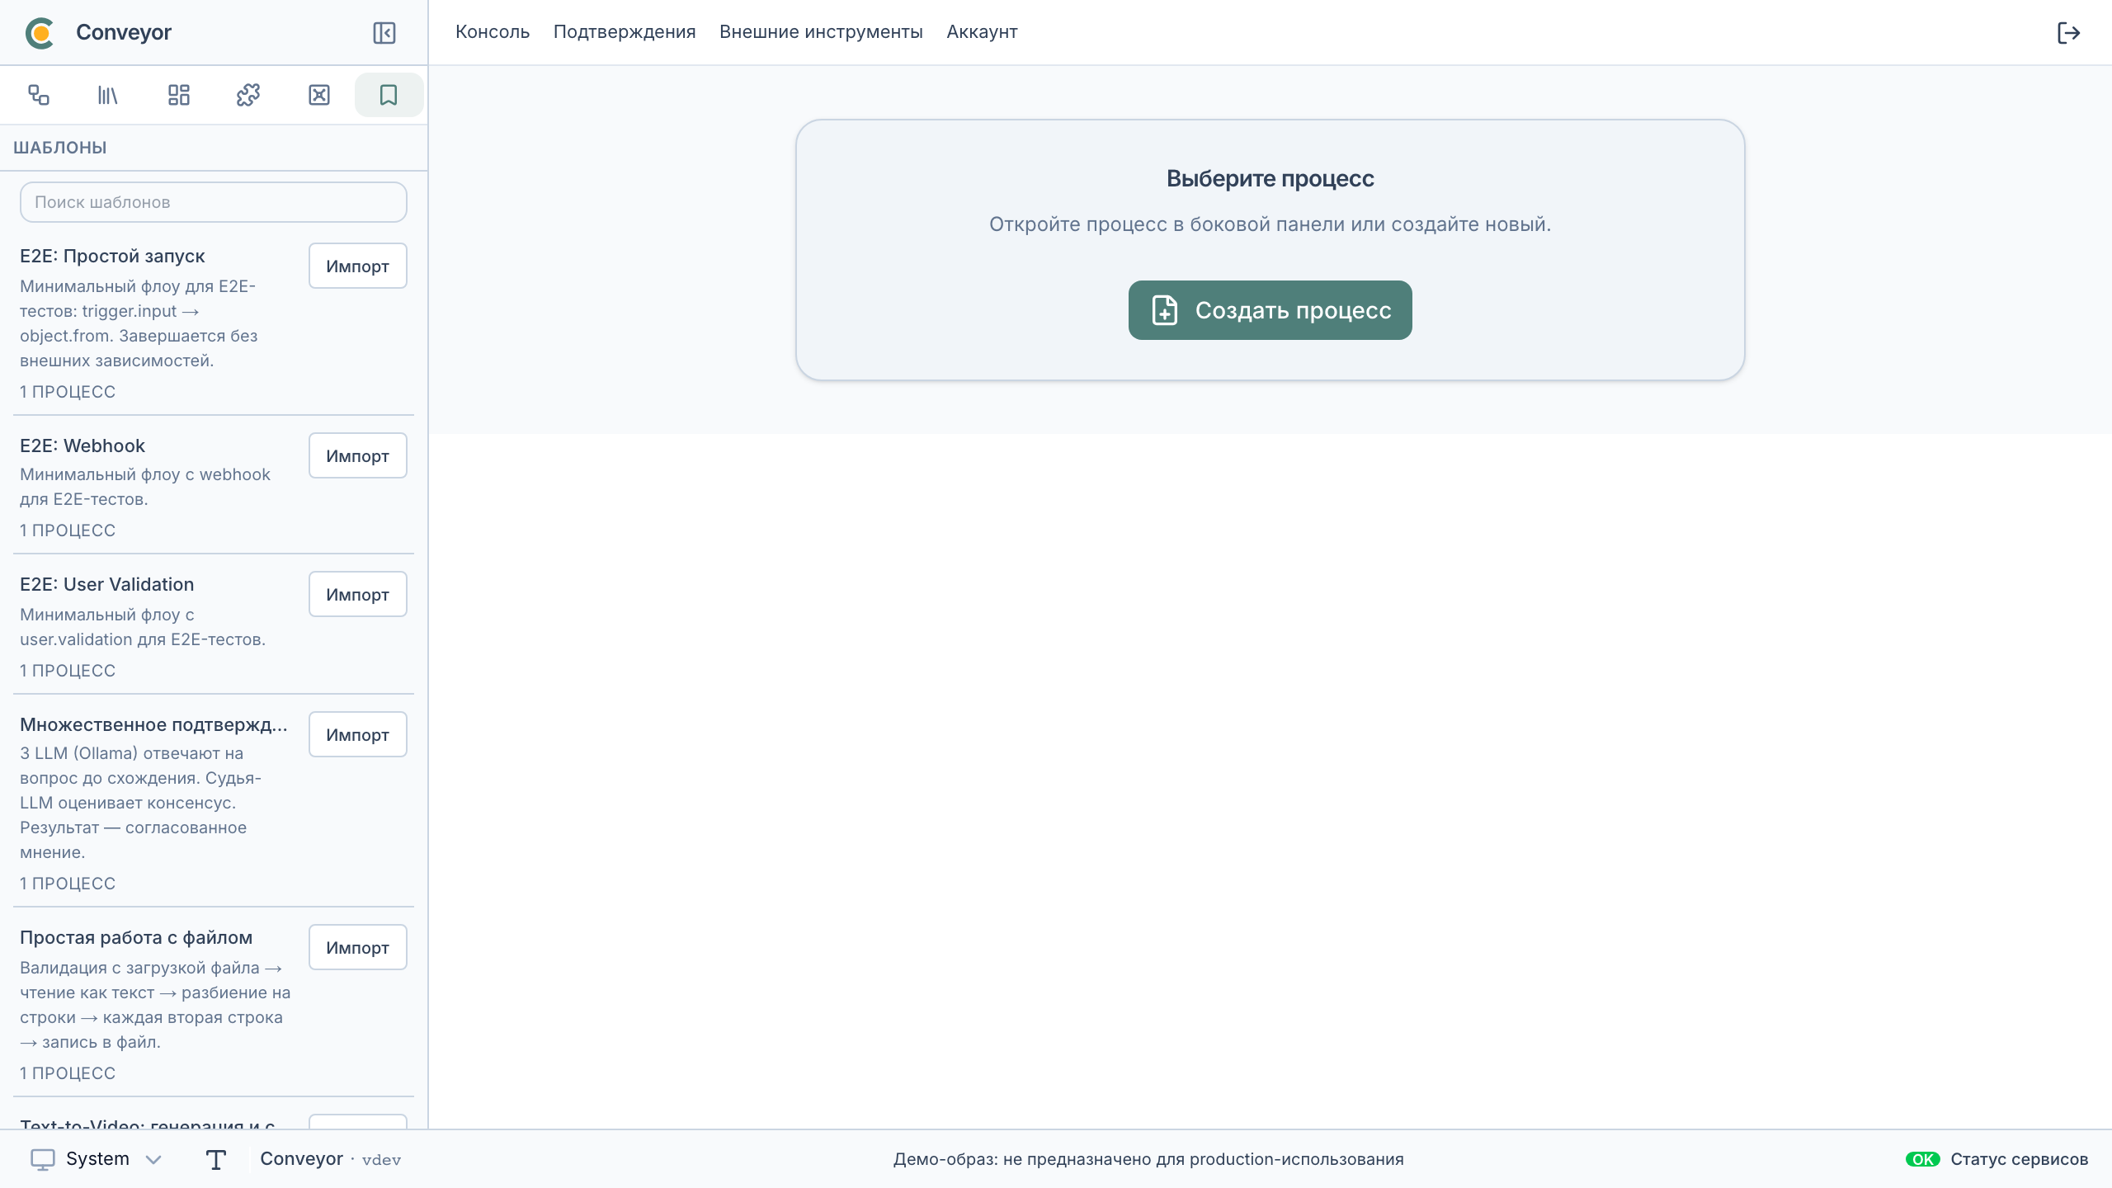This screenshot has height=1188, width=2112.
Task: Open the puzzle piece plugins tab
Action: click(x=248, y=95)
